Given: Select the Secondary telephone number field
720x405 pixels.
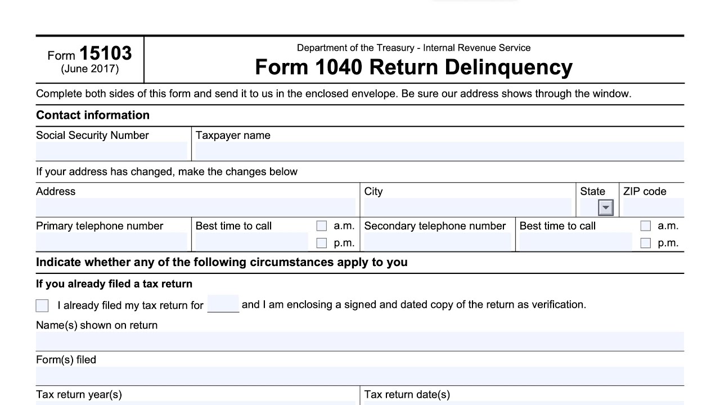Looking at the screenshot, I should click(438, 241).
